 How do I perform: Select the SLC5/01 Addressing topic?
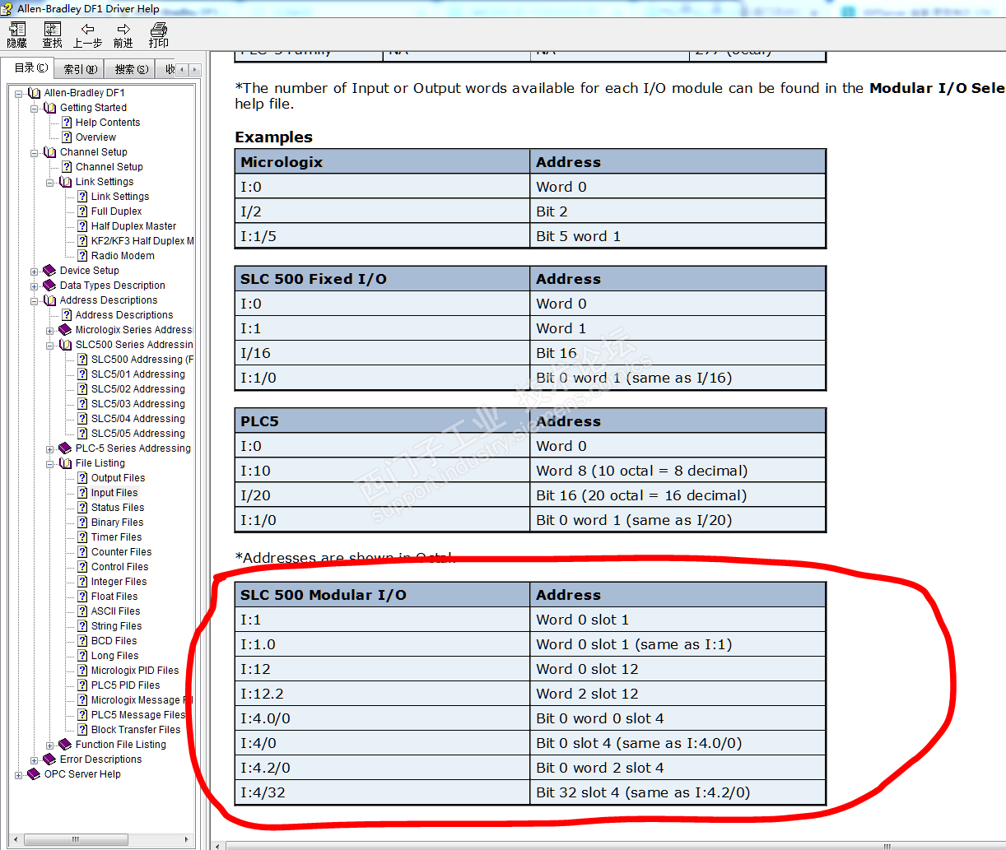click(137, 374)
